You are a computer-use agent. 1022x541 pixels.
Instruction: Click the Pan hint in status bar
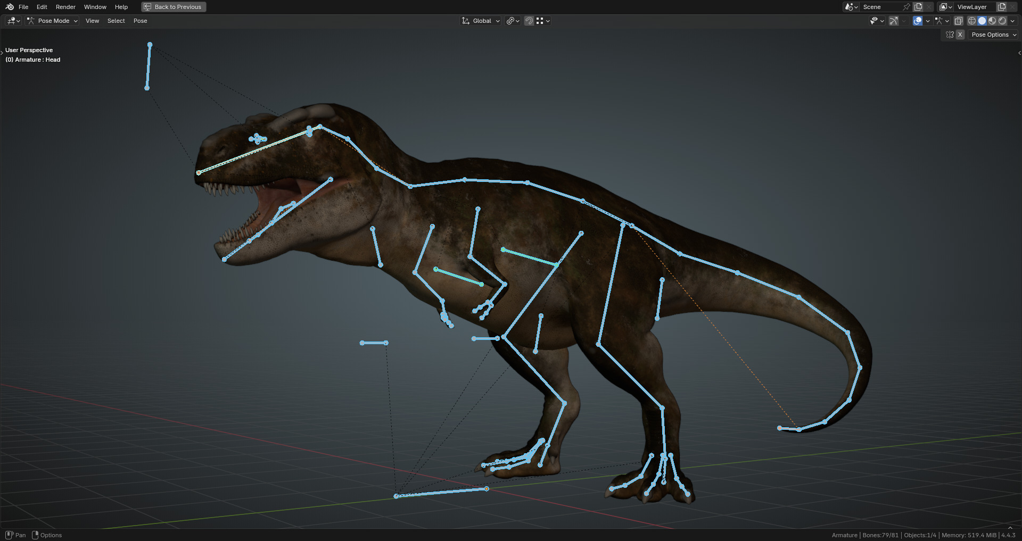pyautogui.click(x=15, y=535)
